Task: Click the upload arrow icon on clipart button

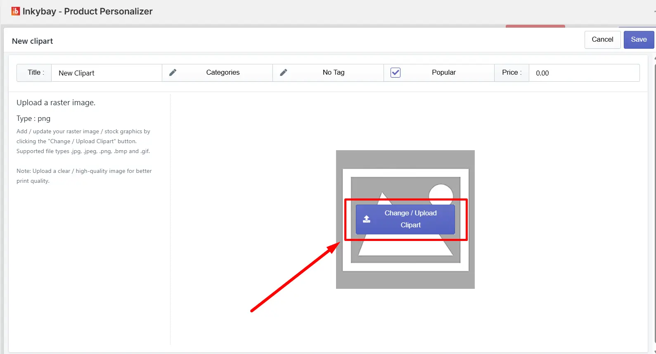Action: click(x=367, y=219)
